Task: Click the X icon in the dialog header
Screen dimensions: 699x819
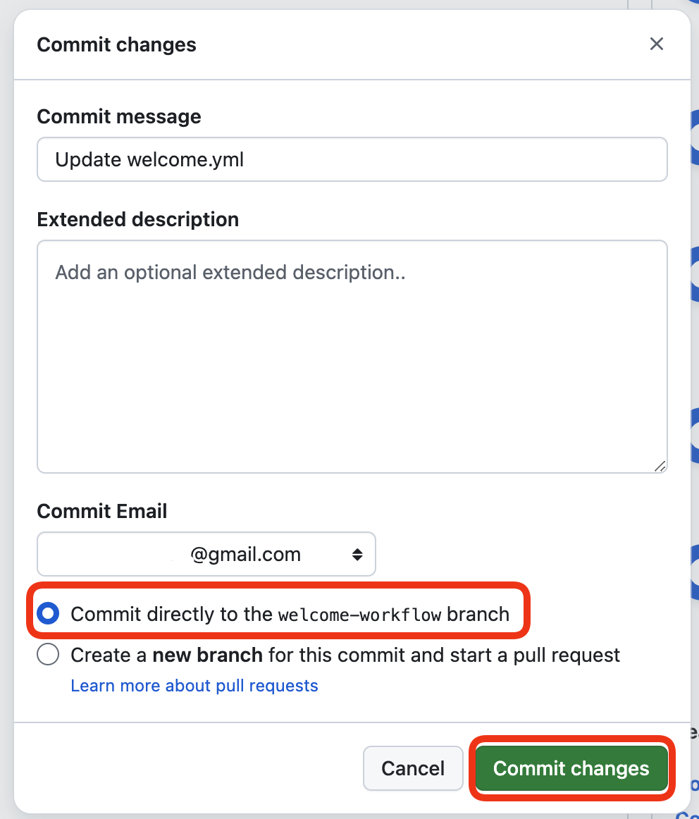Action: coord(656,44)
